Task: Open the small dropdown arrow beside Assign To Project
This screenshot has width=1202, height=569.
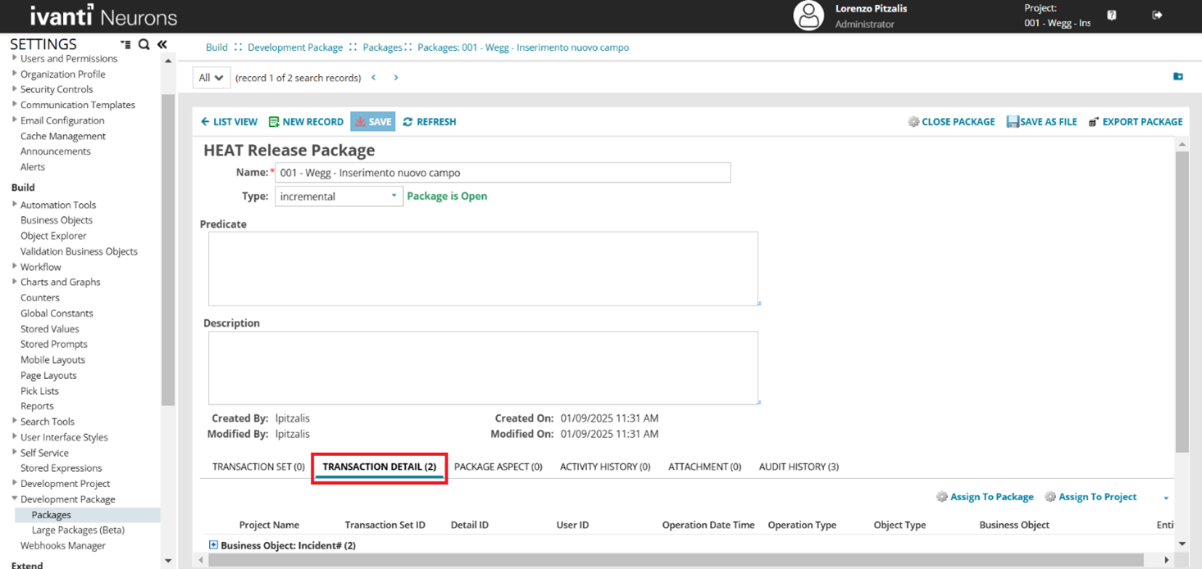Action: [x=1166, y=498]
